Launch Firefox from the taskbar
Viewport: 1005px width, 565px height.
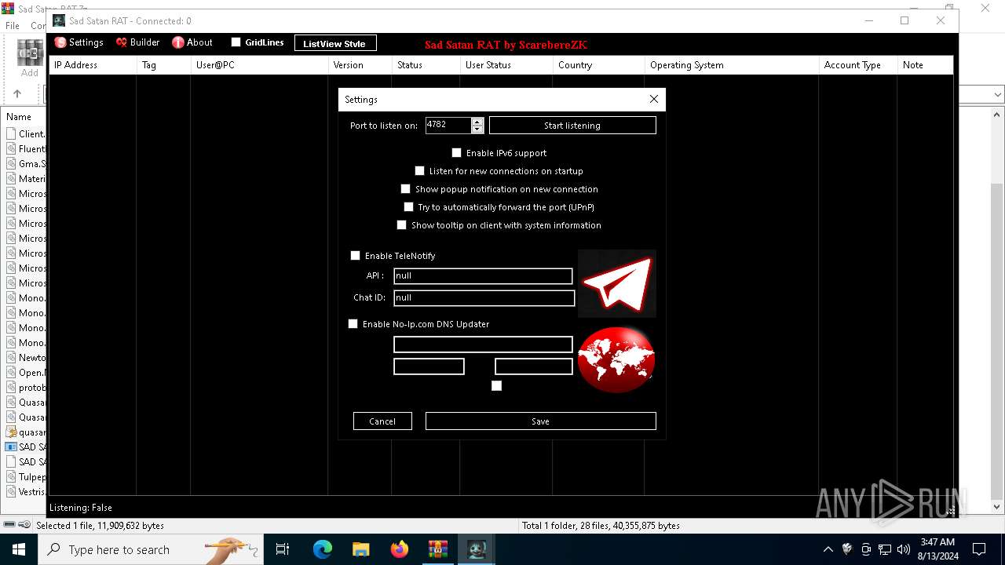coord(400,549)
